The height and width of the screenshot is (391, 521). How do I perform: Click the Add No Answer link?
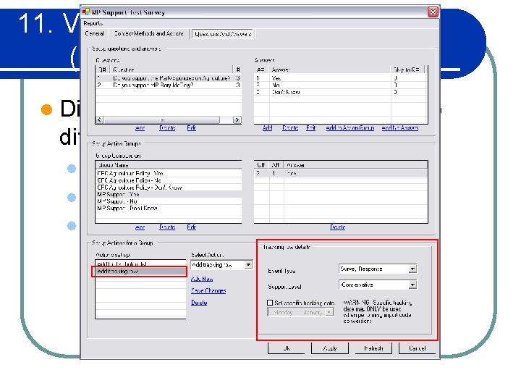click(400, 128)
